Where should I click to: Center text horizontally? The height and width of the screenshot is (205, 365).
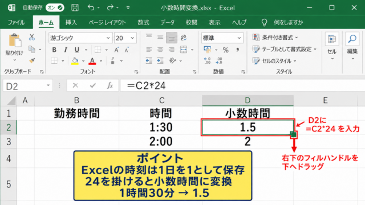coord(160,50)
